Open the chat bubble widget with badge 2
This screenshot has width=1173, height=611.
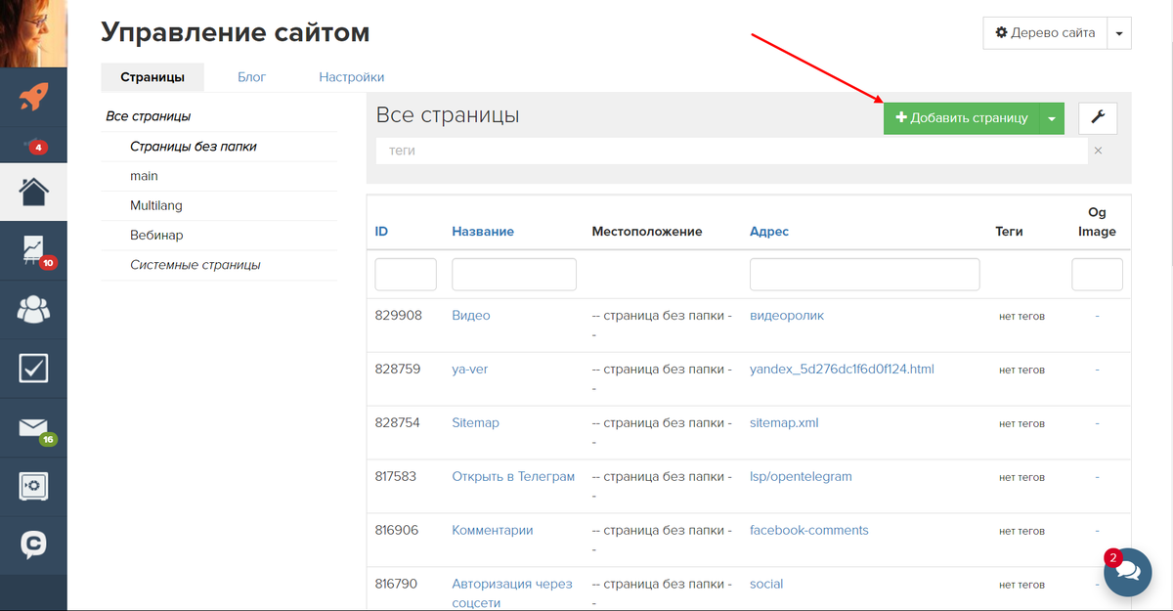click(x=1127, y=571)
